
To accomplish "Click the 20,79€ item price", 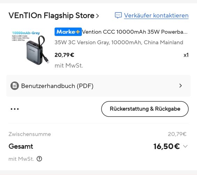I will (x=64, y=55).
